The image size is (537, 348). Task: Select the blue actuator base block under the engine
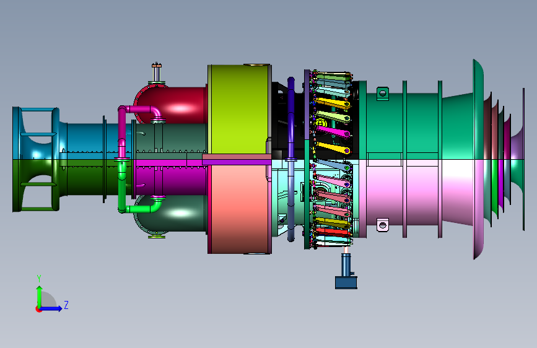(x=346, y=282)
